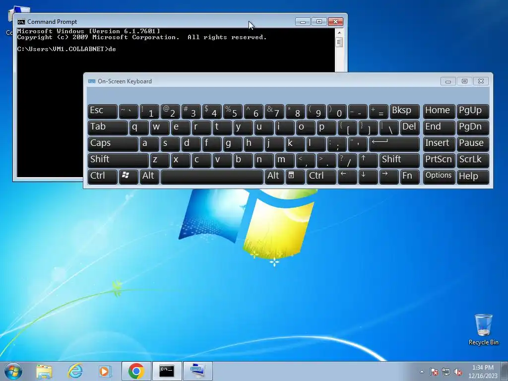Click the PrtScn key
The image size is (508, 381).
pos(439,160)
